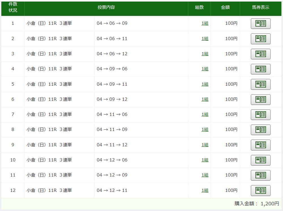Show betting ticket for row 9 (04→11→12)
The height and width of the screenshot is (211, 283).
pos(260,145)
